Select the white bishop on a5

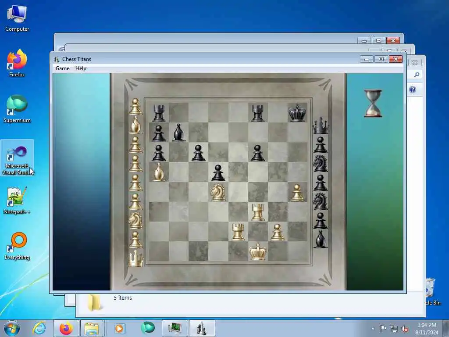(159, 172)
